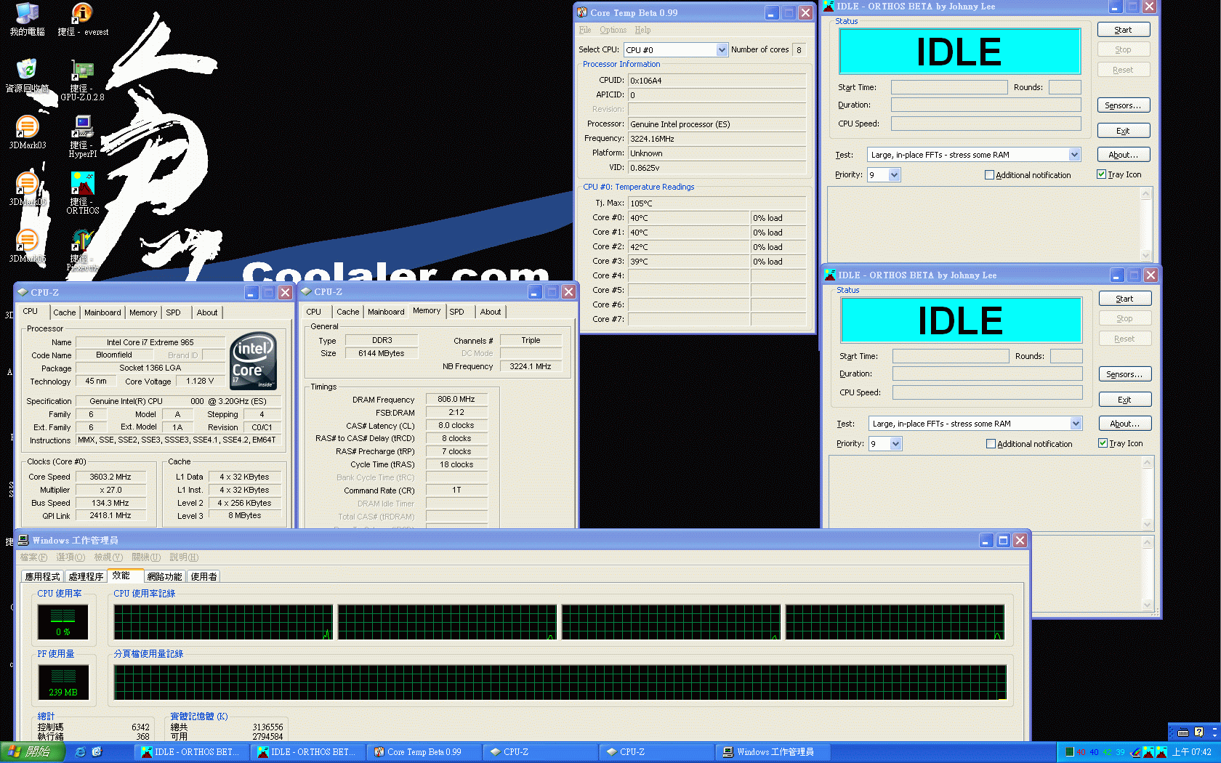Open the 3DMark05 desktop icon

tap(27, 183)
